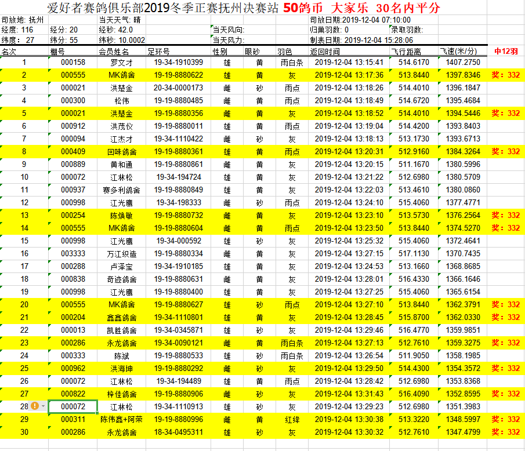Screen dimensions: 525x451
Task: Click the 当天天气: 晴 cell
Action: pyautogui.click(x=120, y=20)
